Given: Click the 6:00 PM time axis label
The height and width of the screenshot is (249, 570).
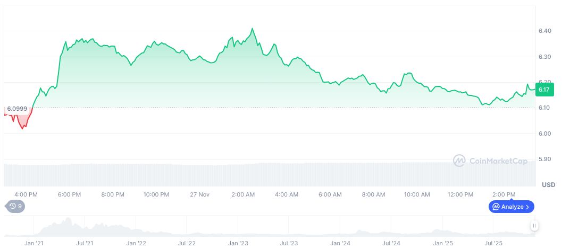Looking at the screenshot, I should [x=69, y=194].
